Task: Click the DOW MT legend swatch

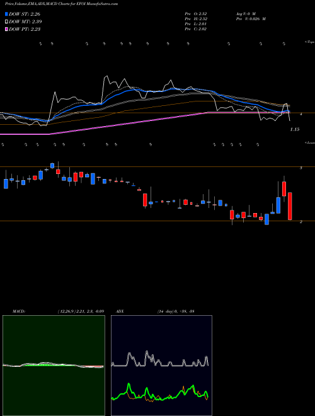Action: click(7, 21)
